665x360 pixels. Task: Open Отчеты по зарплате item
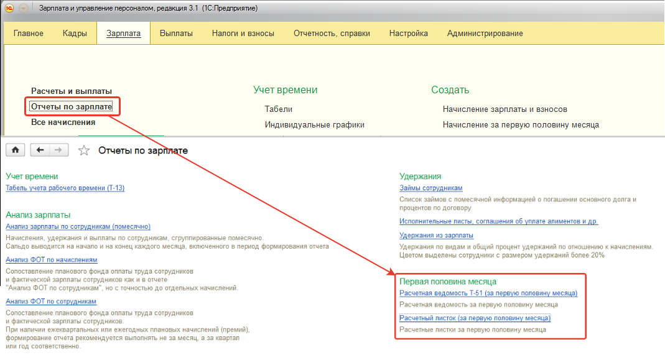coord(72,106)
